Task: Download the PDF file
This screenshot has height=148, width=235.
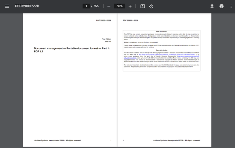Action: (212, 6)
